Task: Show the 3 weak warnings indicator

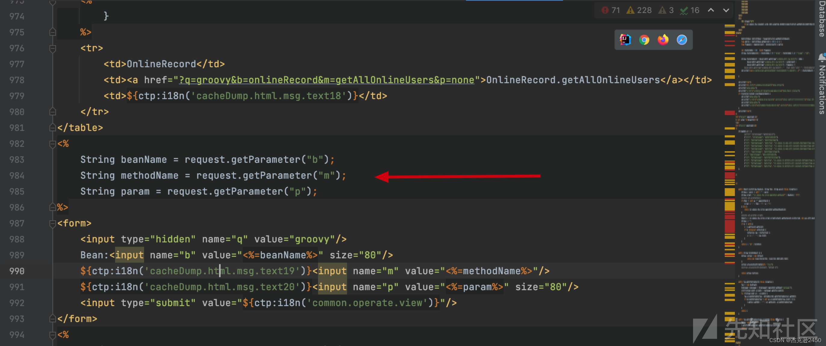Action: coord(666,10)
